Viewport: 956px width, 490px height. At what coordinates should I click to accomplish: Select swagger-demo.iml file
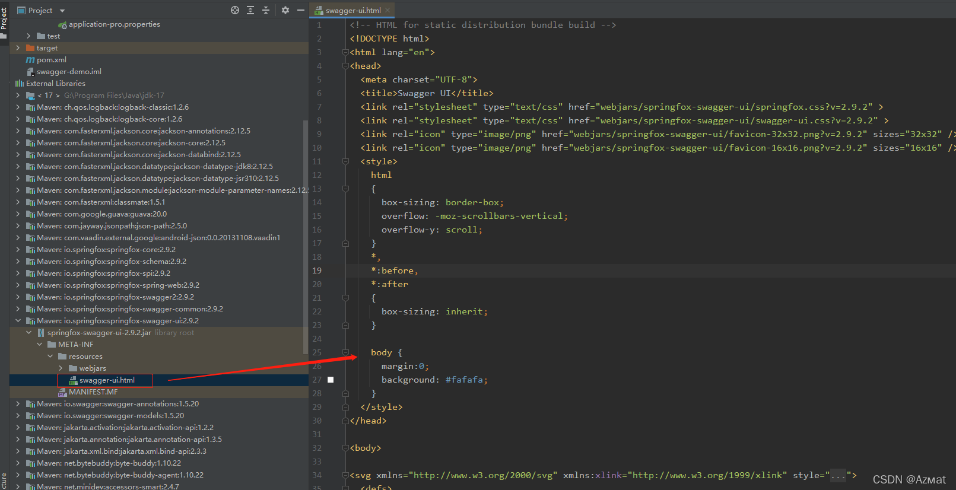click(x=69, y=72)
